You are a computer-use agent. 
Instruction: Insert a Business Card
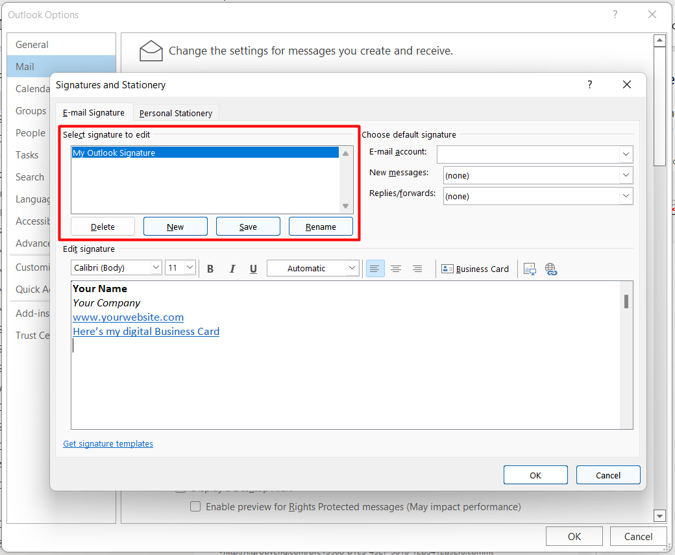pyautogui.click(x=475, y=269)
